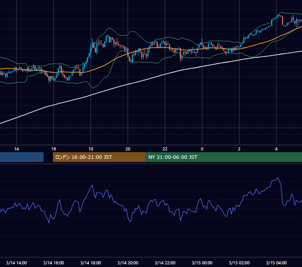Select the NY 21:00-06:00 JST session bar
This screenshot has height=267, width=302.
tap(223, 157)
